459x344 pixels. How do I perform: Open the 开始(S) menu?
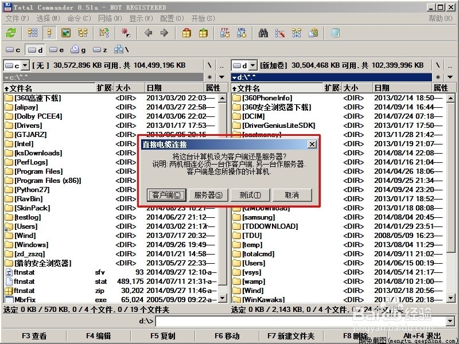click(x=203, y=18)
